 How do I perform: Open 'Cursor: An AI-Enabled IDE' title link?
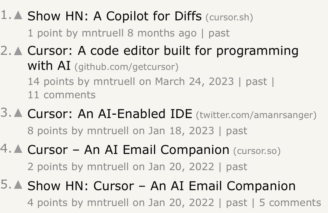click(x=110, y=114)
